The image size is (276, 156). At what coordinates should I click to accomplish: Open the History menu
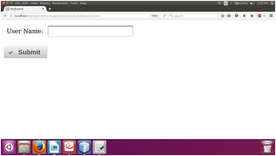point(45,3)
